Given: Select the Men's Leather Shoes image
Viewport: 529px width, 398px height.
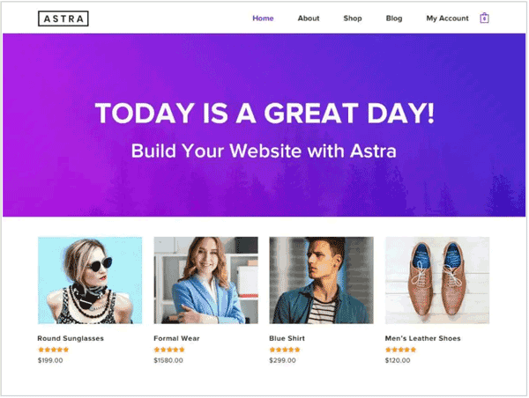Looking at the screenshot, I should coord(438,281).
